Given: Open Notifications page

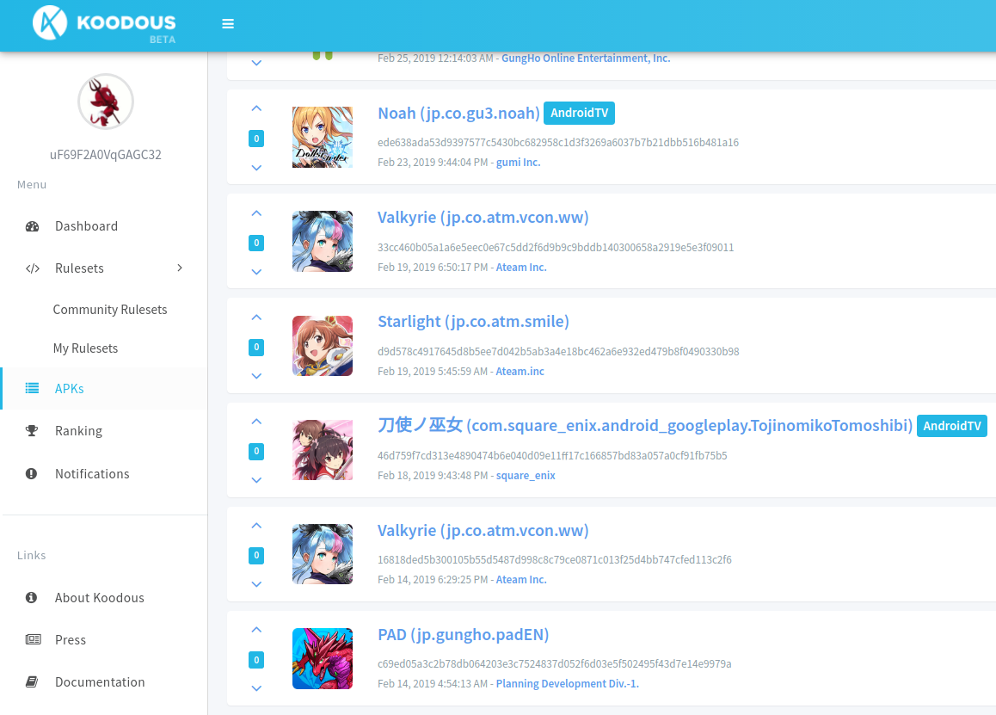Looking at the screenshot, I should click(92, 473).
